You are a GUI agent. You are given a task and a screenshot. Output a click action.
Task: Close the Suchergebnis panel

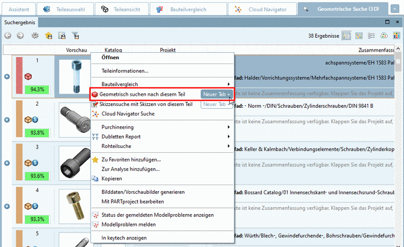[398, 22]
